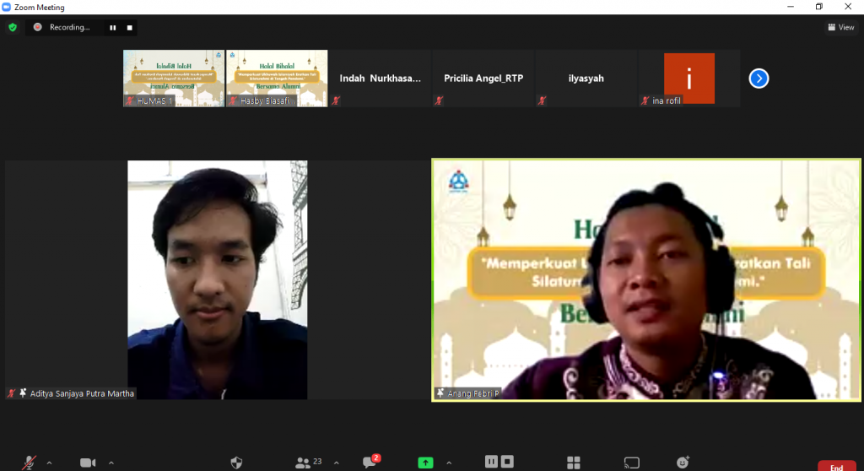Screen dimensions: 864x471
Task: Open the Security shield icon in toolbar
Action: tap(238, 463)
